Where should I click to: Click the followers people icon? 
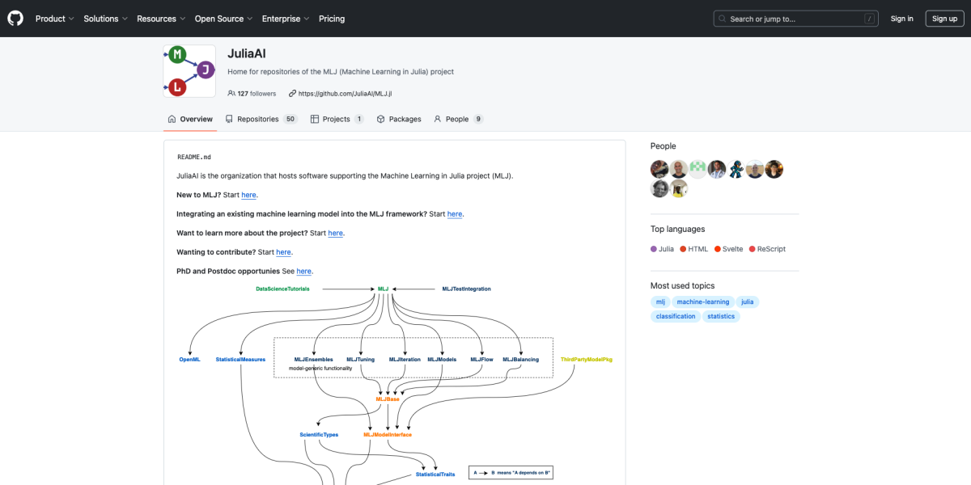[231, 94]
